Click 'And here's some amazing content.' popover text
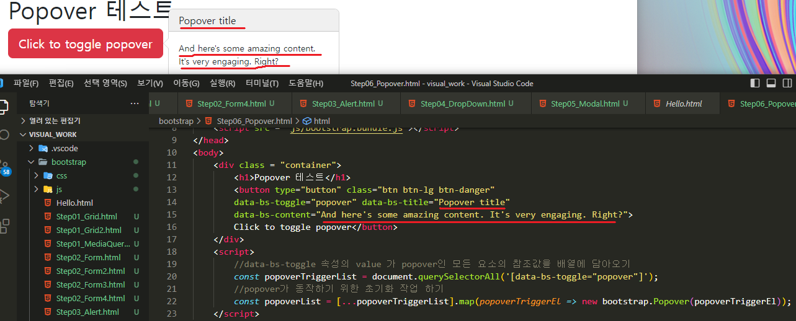Screen dimensions: 796x321 point(247,48)
